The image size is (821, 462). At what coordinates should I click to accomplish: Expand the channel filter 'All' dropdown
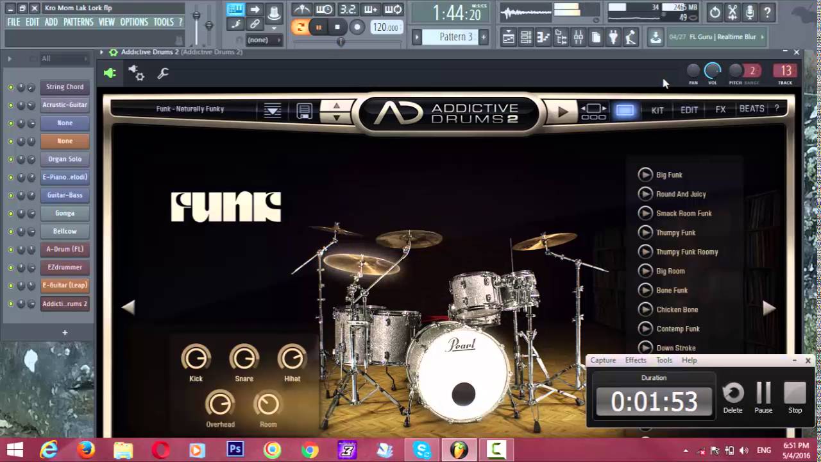pyautogui.click(x=64, y=58)
